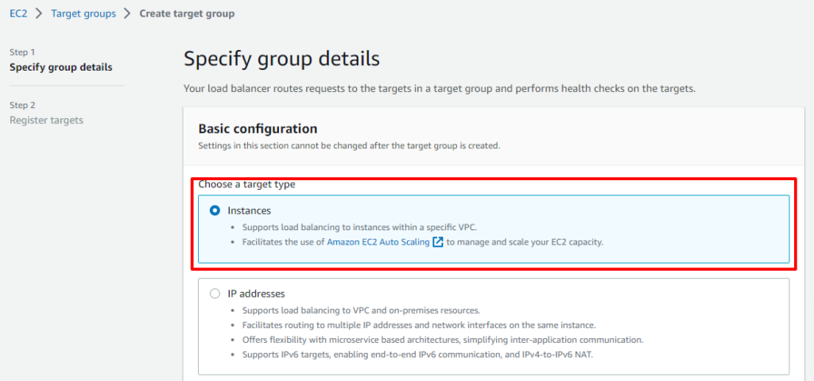This screenshot has width=814, height=381.
Task: Click the Choose a target type label
Action: coord(247,184)
